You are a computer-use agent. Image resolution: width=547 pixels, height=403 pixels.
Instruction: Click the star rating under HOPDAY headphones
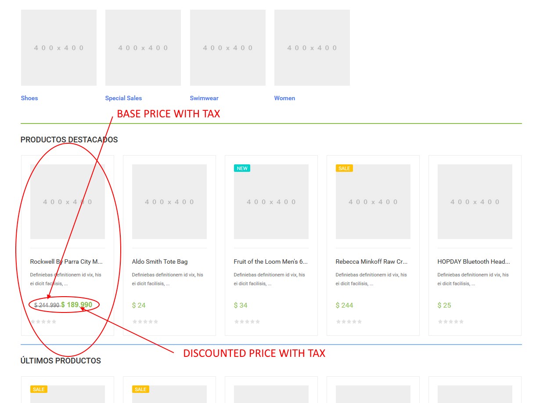click(450, 321)
